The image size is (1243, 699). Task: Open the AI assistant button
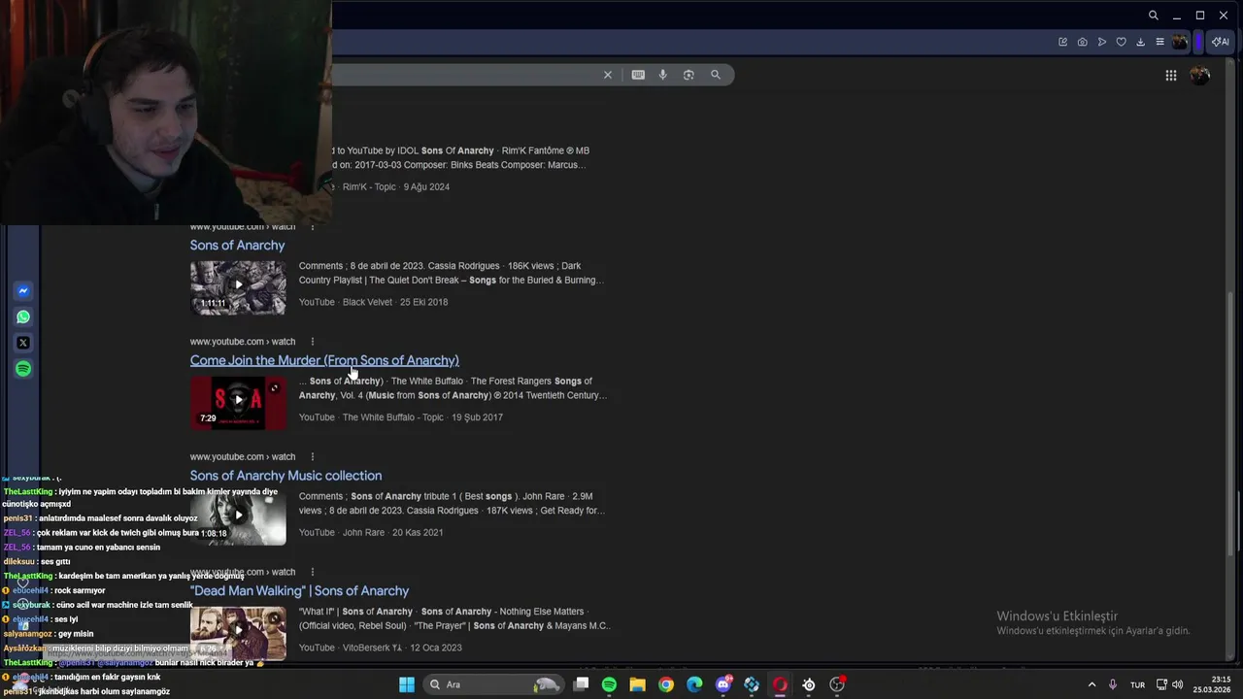click(1220, 42)
